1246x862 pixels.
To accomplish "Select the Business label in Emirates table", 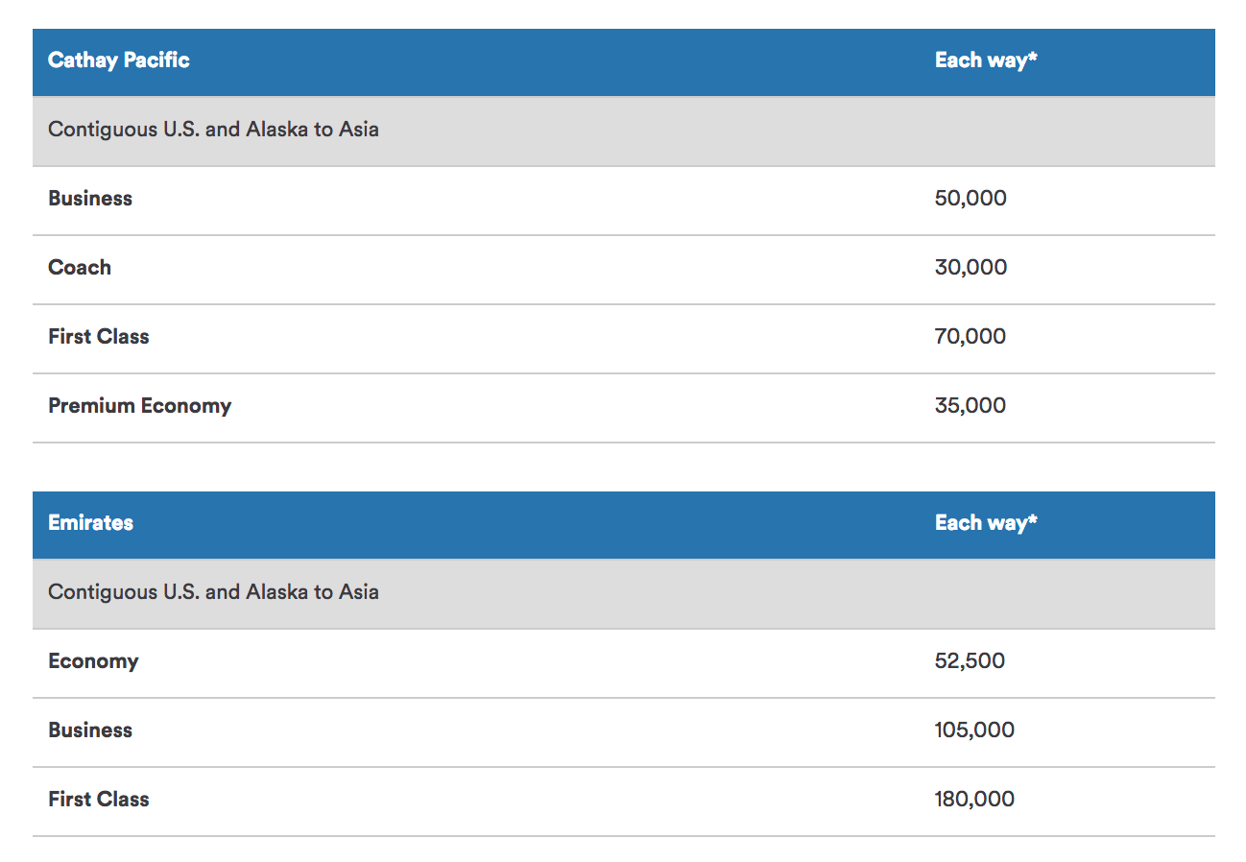I will [90, 730].
